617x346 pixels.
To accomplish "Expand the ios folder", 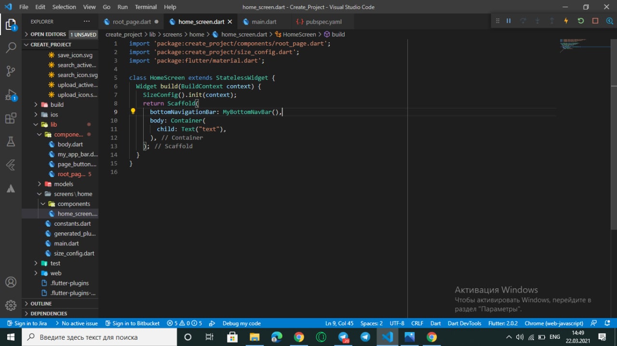I will coord(54,115).
